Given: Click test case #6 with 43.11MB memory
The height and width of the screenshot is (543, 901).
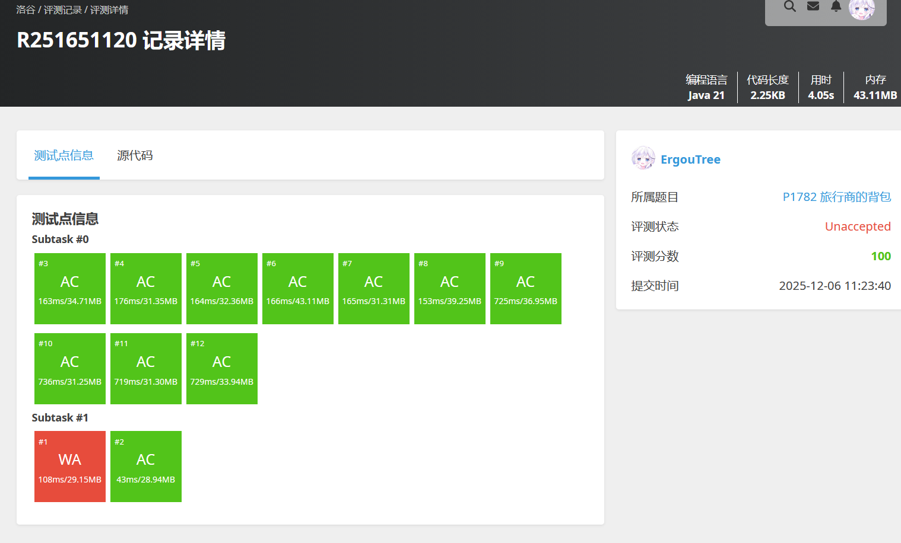Looking at the screenshot, I should [298, 289].
